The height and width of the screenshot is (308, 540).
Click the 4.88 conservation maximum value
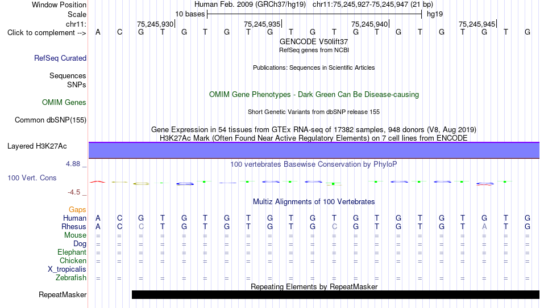73,164
